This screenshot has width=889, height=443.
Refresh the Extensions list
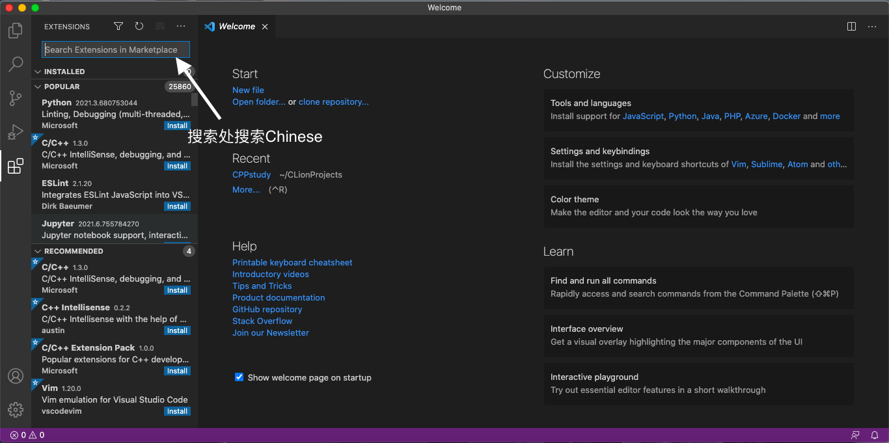(x=139, y=26)
